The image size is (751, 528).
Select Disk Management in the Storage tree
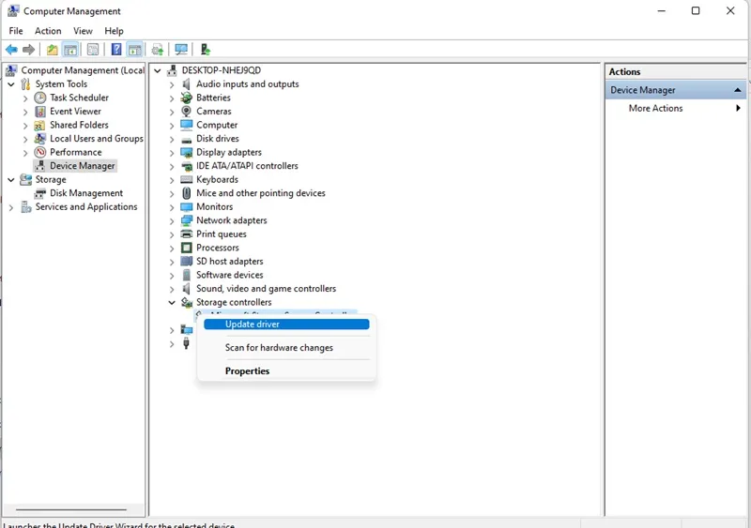[86, 193]
